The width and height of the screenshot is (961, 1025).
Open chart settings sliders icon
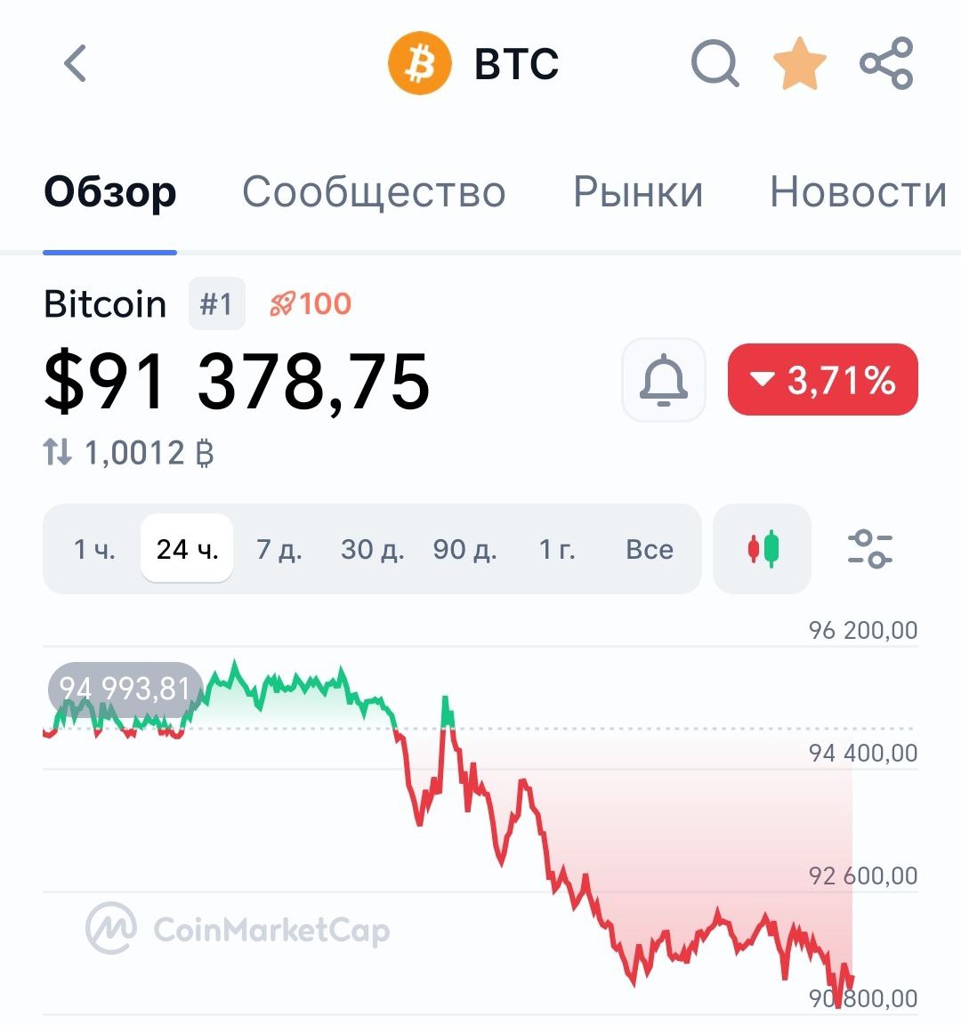869,549
